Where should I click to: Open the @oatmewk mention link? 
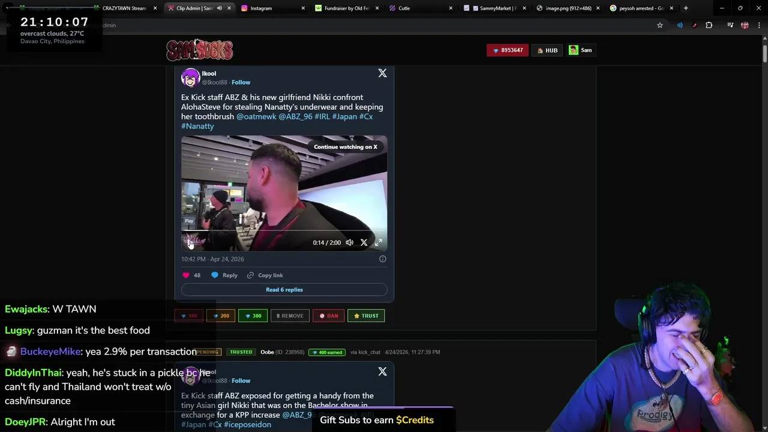pos(256,116)
